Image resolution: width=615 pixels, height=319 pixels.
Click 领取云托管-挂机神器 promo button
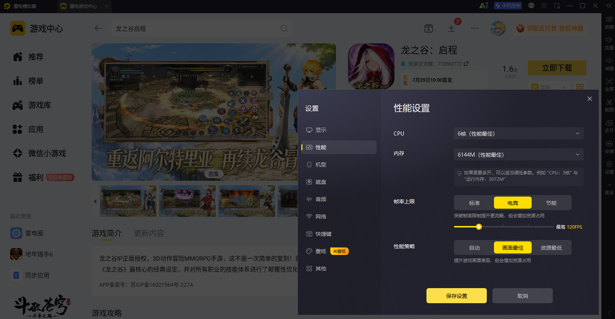[549, 28]
